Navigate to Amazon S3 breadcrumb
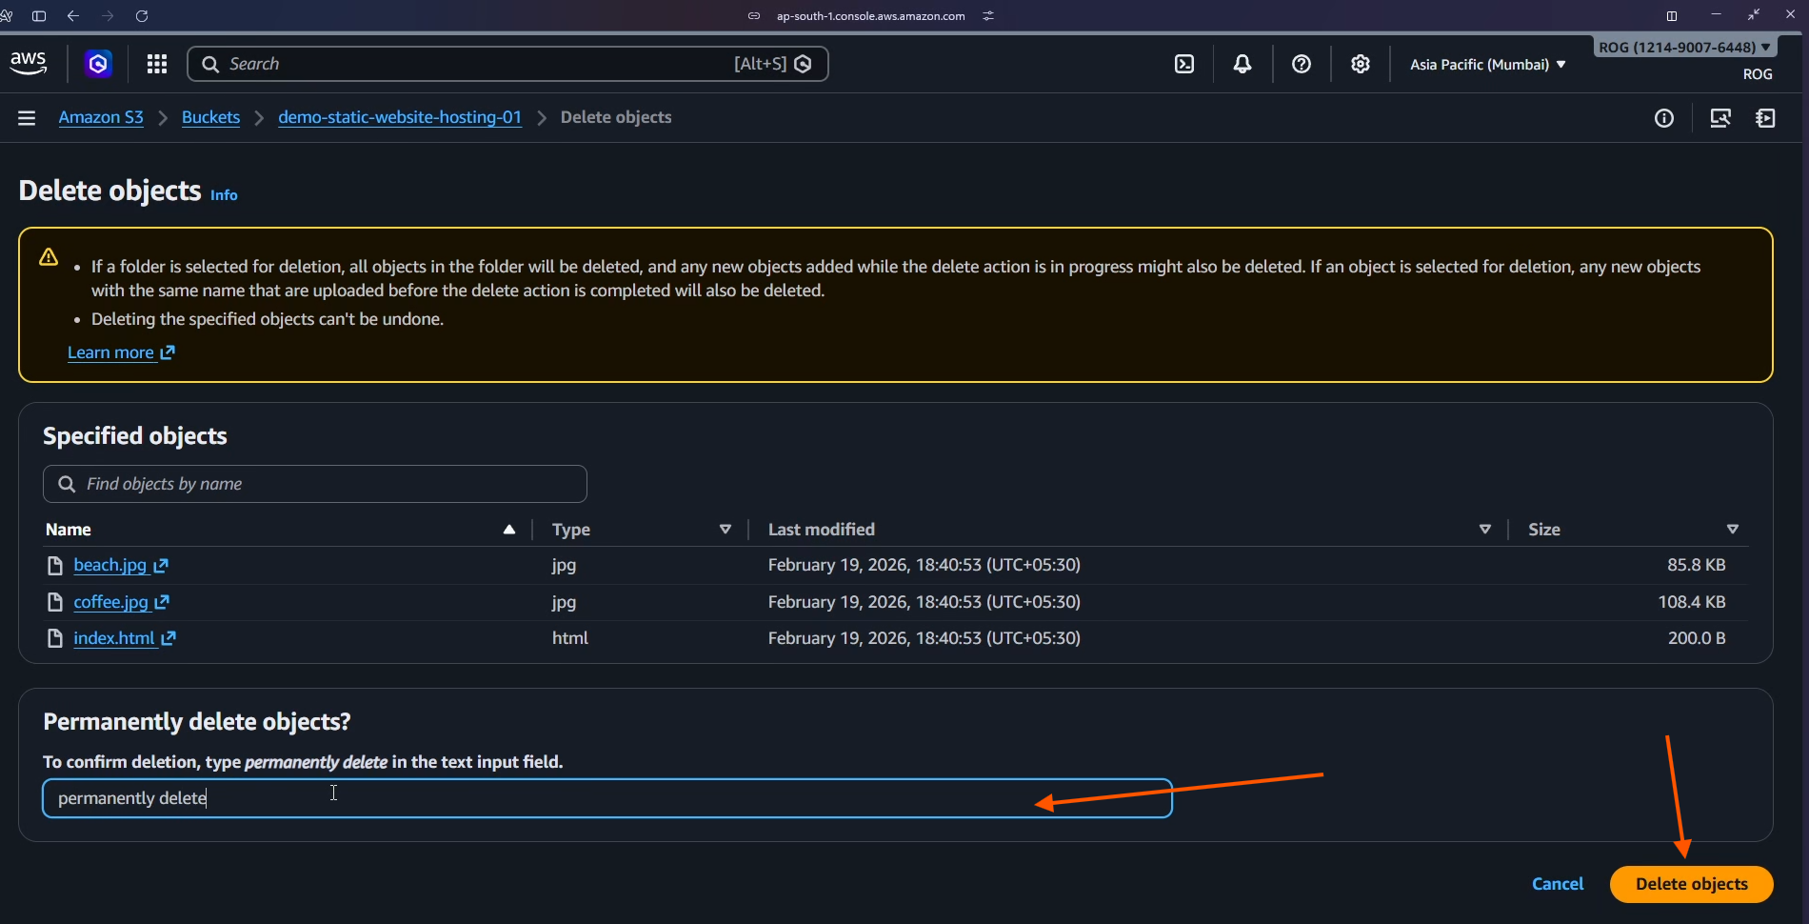The image size is (1809, 924). click(x=101, y=117)
